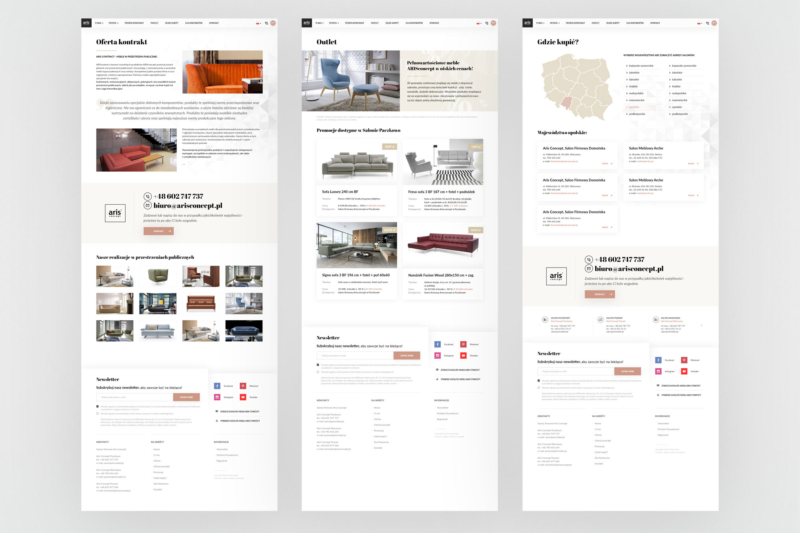Select DLA PARTNERÓW in the Outlet page navigation
800x533 pixels.
tap(414, 23)
